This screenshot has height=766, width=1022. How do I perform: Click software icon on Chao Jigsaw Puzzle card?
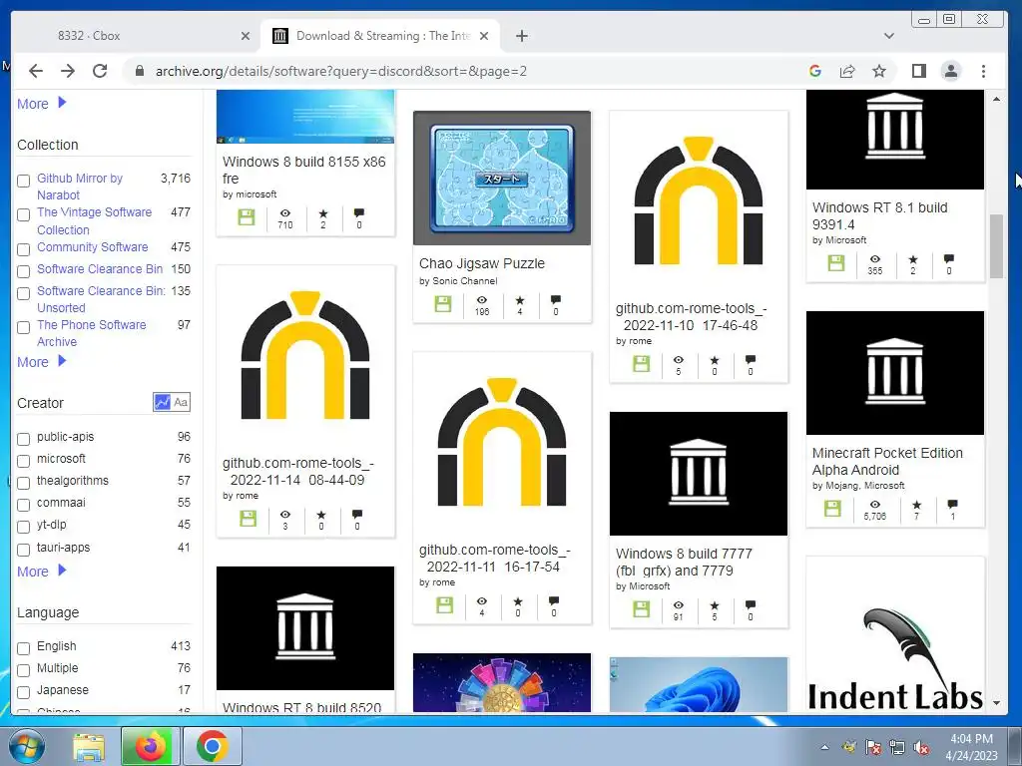[x=442, y=304]
